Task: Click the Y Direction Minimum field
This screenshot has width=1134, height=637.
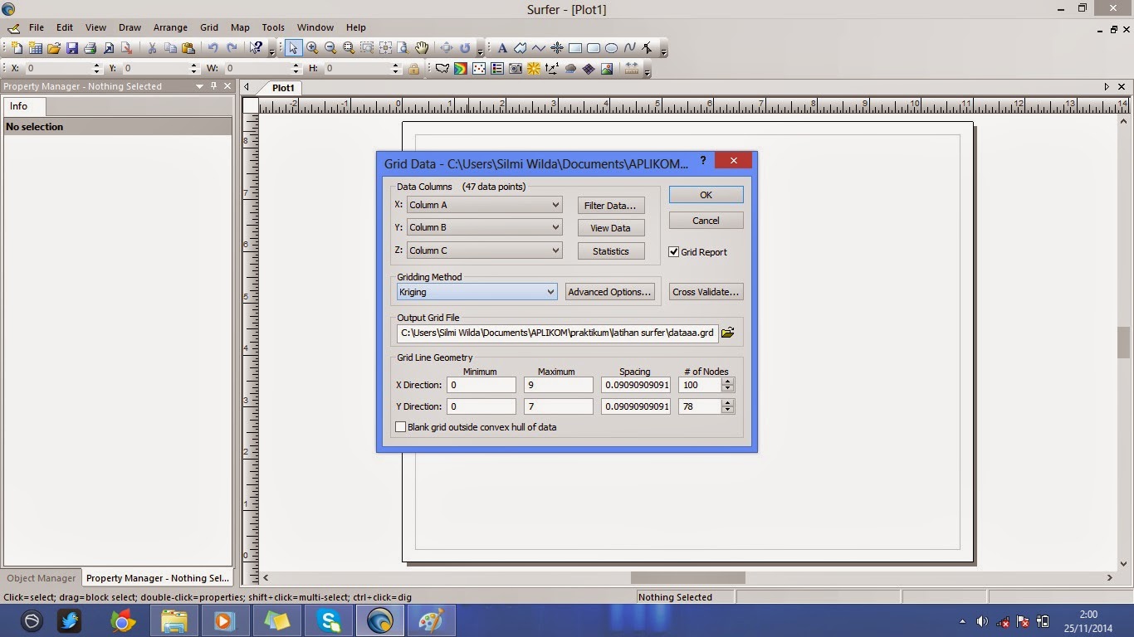Action: coord(481,406)
